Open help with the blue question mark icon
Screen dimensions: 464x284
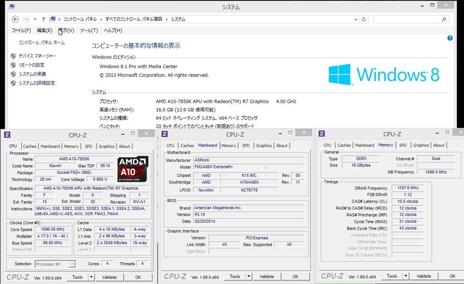(450, 38)
